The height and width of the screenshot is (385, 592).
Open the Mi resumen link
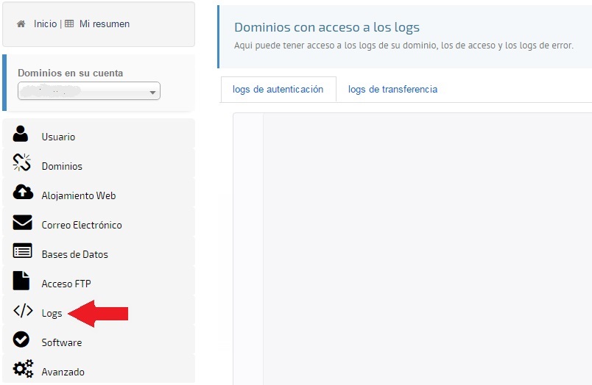104,24
